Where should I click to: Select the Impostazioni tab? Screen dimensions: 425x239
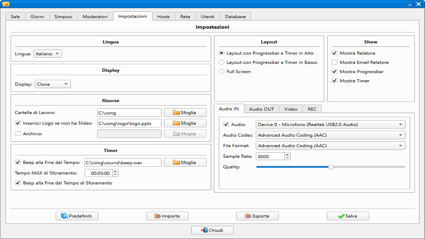tap(132, 16)
